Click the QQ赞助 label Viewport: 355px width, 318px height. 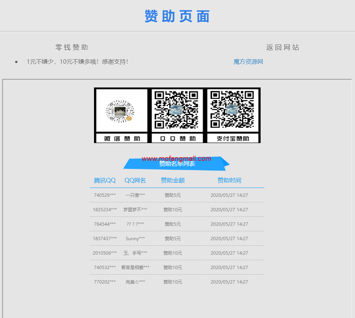coord(178,139)
